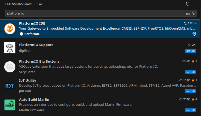Install the PlatformIO Big Buttons extension

(190, 72)
